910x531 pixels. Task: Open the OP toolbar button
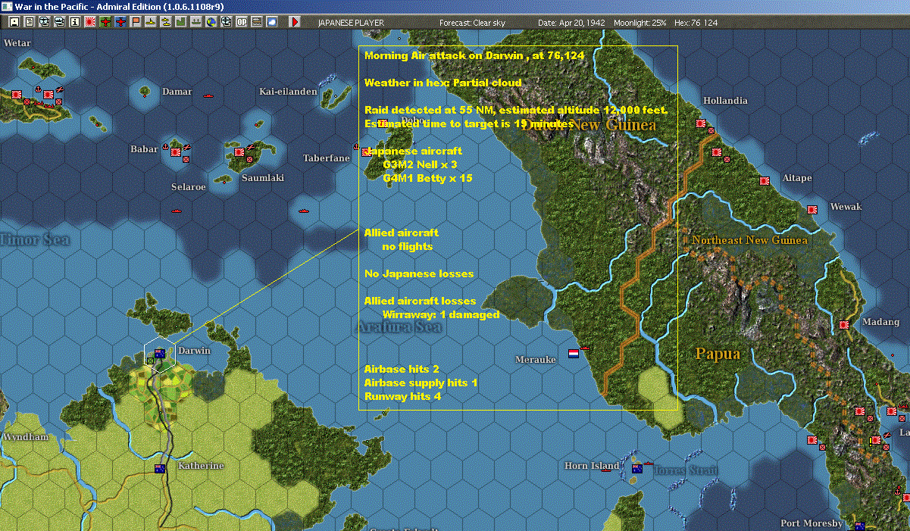[x=242, y=22]
